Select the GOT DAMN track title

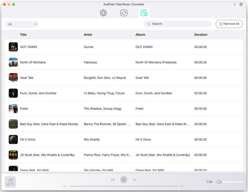pos(29,47)
